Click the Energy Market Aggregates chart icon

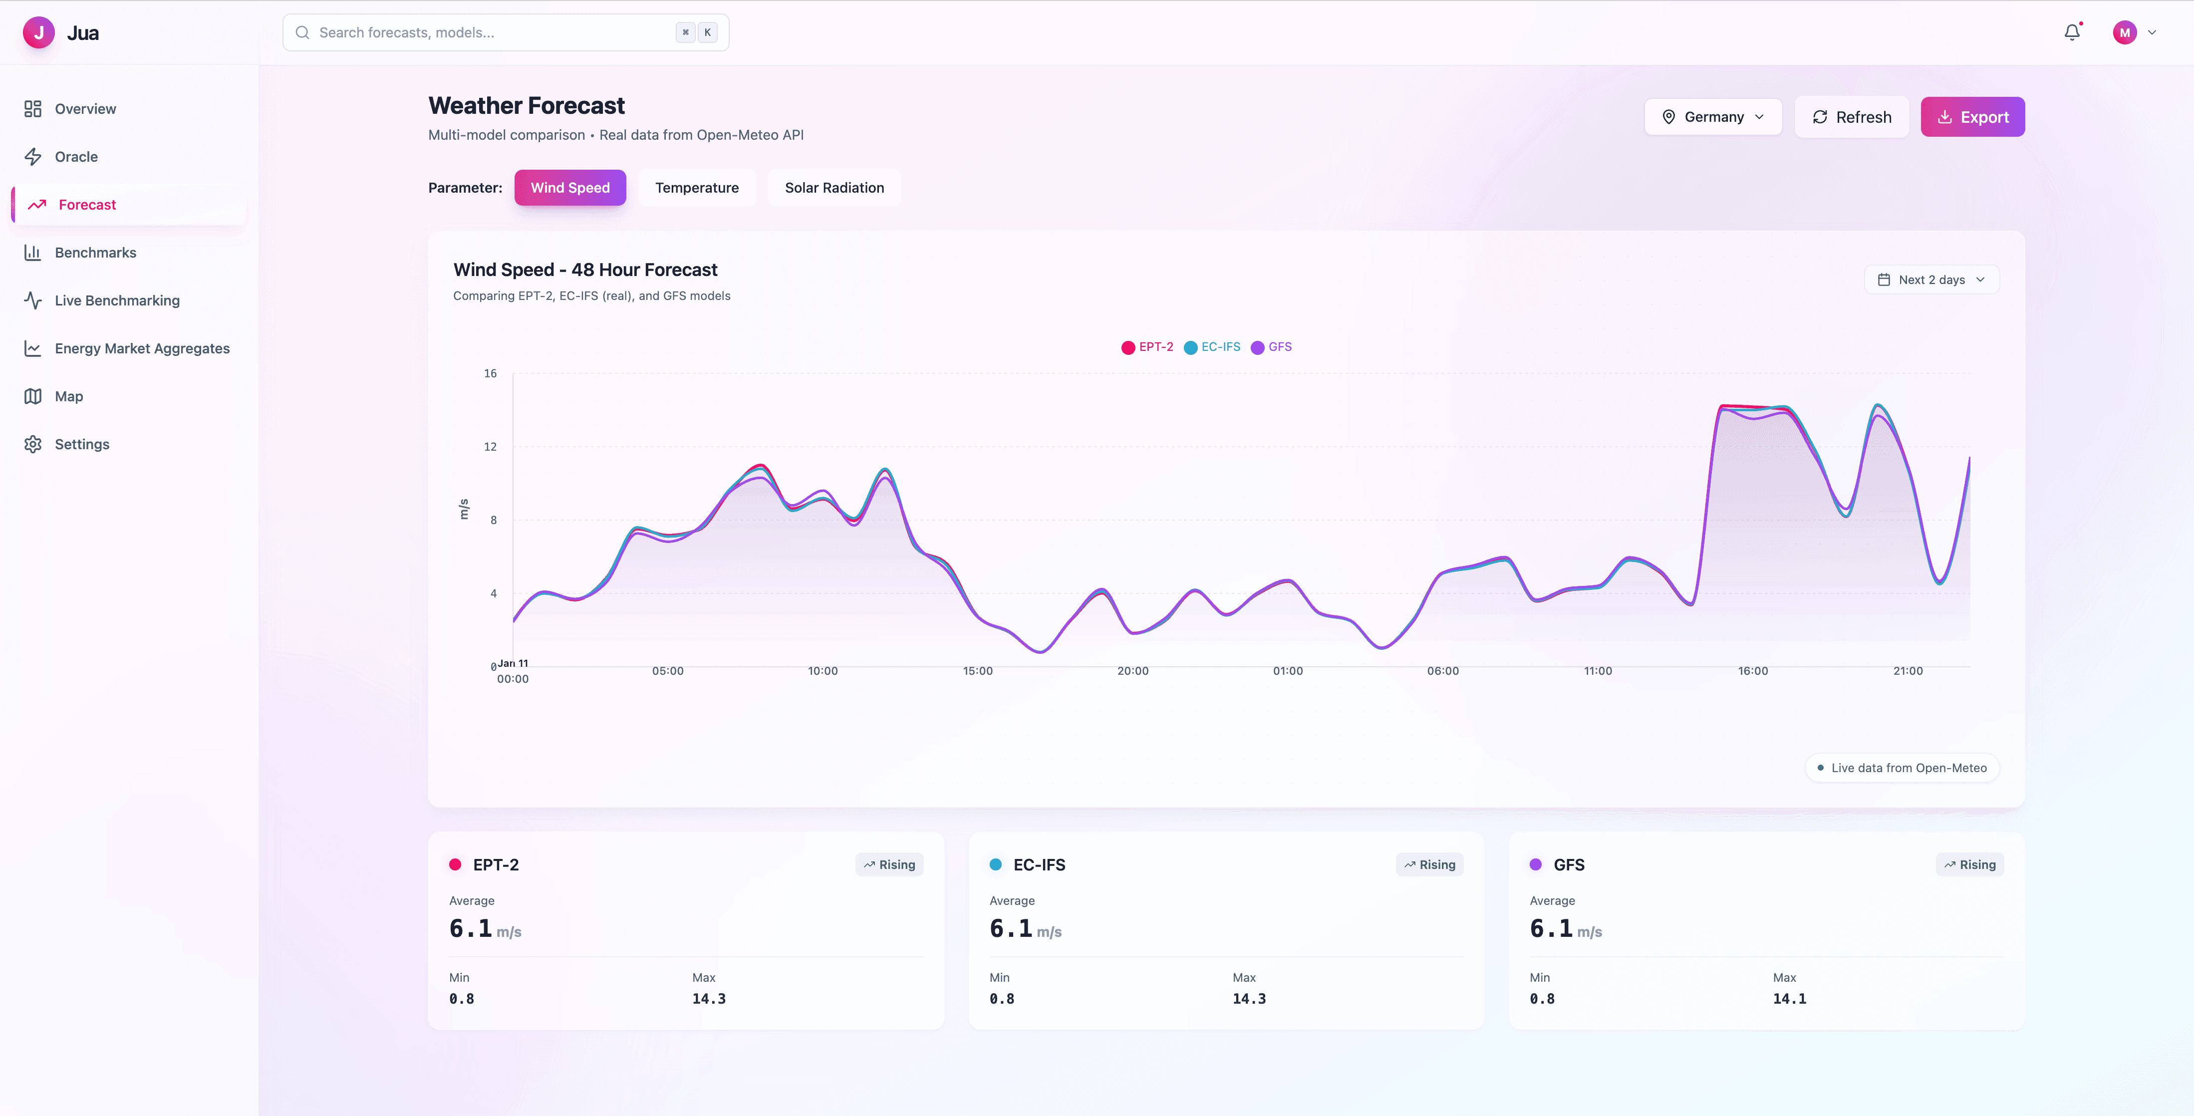click(32, 348)
